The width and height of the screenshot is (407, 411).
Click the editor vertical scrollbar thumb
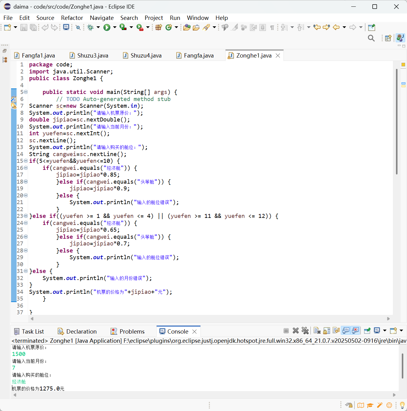[x=397, y=122]
